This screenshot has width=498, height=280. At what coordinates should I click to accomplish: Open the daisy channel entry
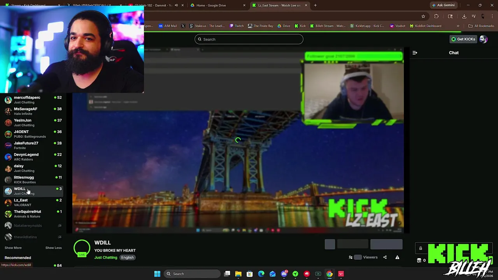pos(33,168)
